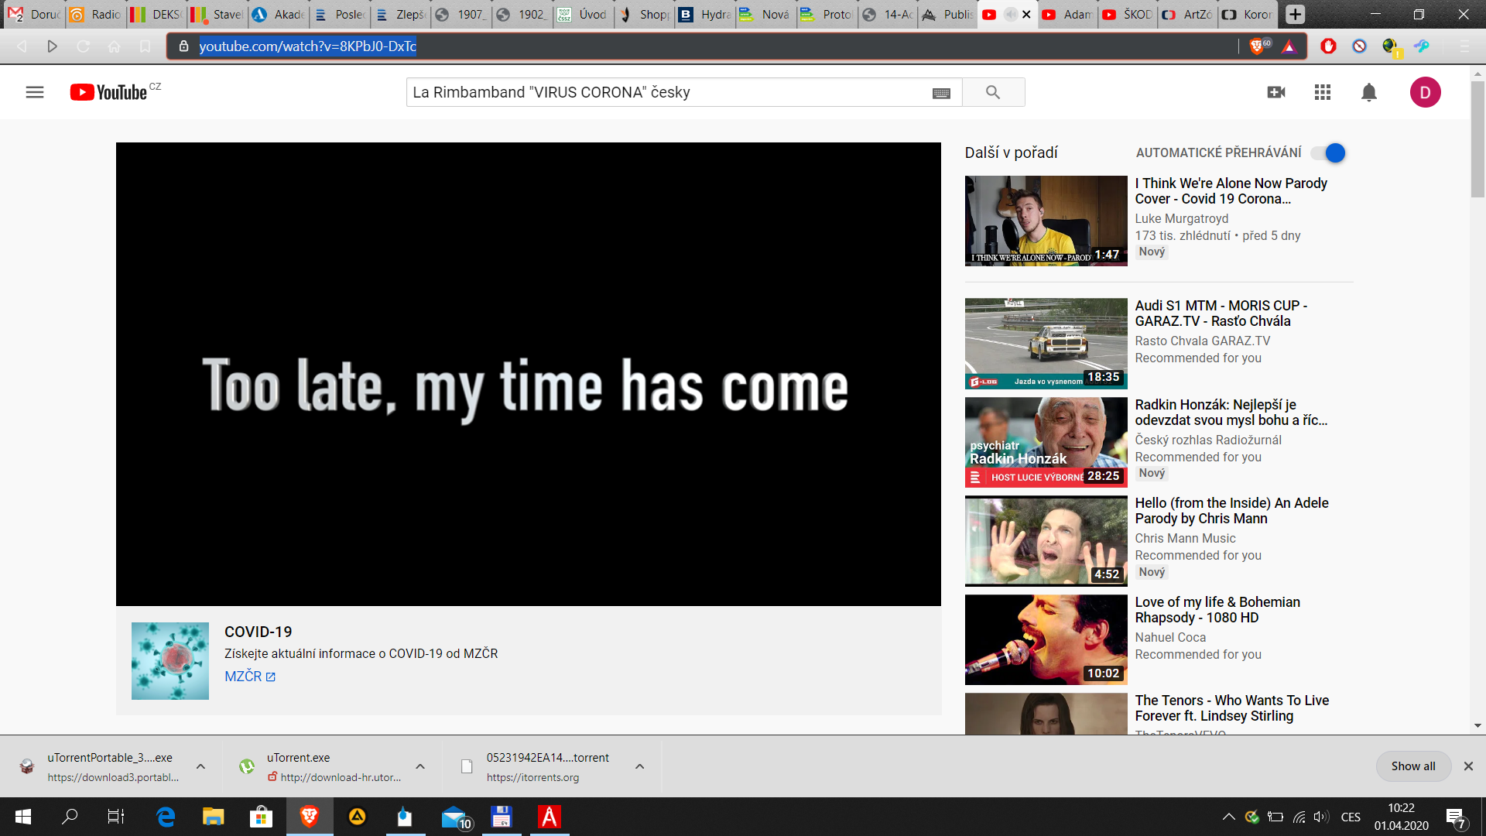Switch to the DEKS tab

pos(156,14)
